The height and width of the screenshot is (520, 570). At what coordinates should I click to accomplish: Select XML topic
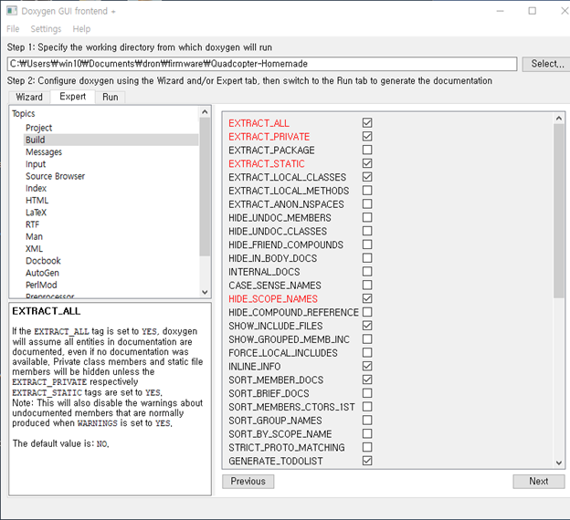pyautogui.click(x=34, y=249)
